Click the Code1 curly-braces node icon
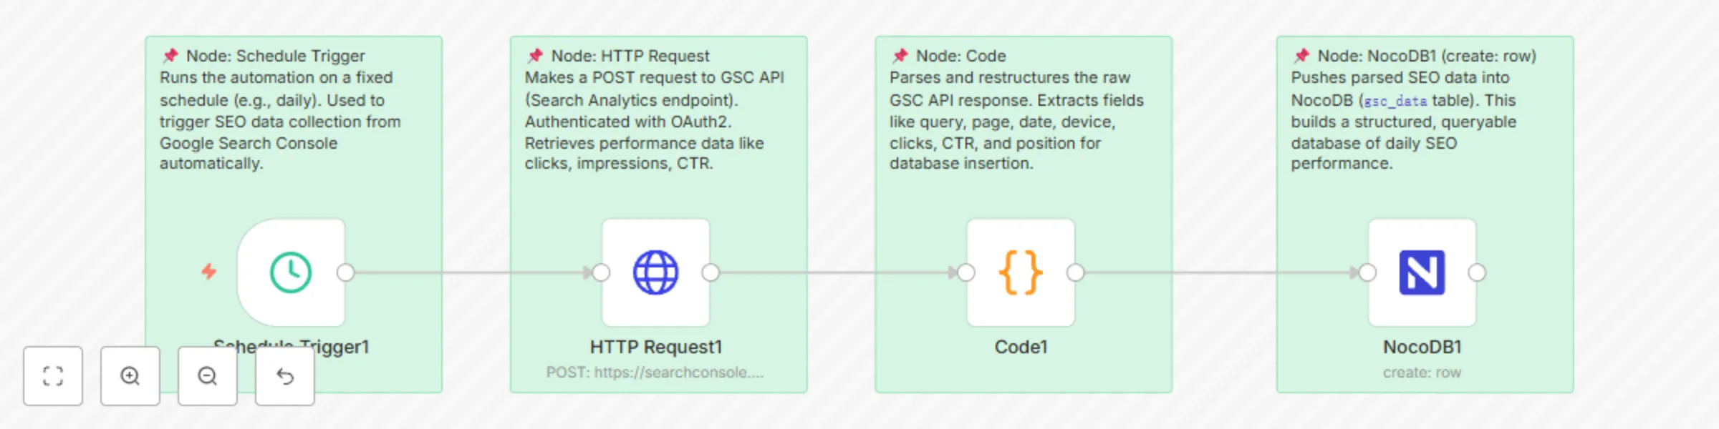1719x429 pixels. coord(1020,272)
